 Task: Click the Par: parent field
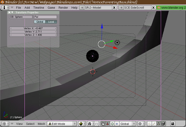click(45, 17)
